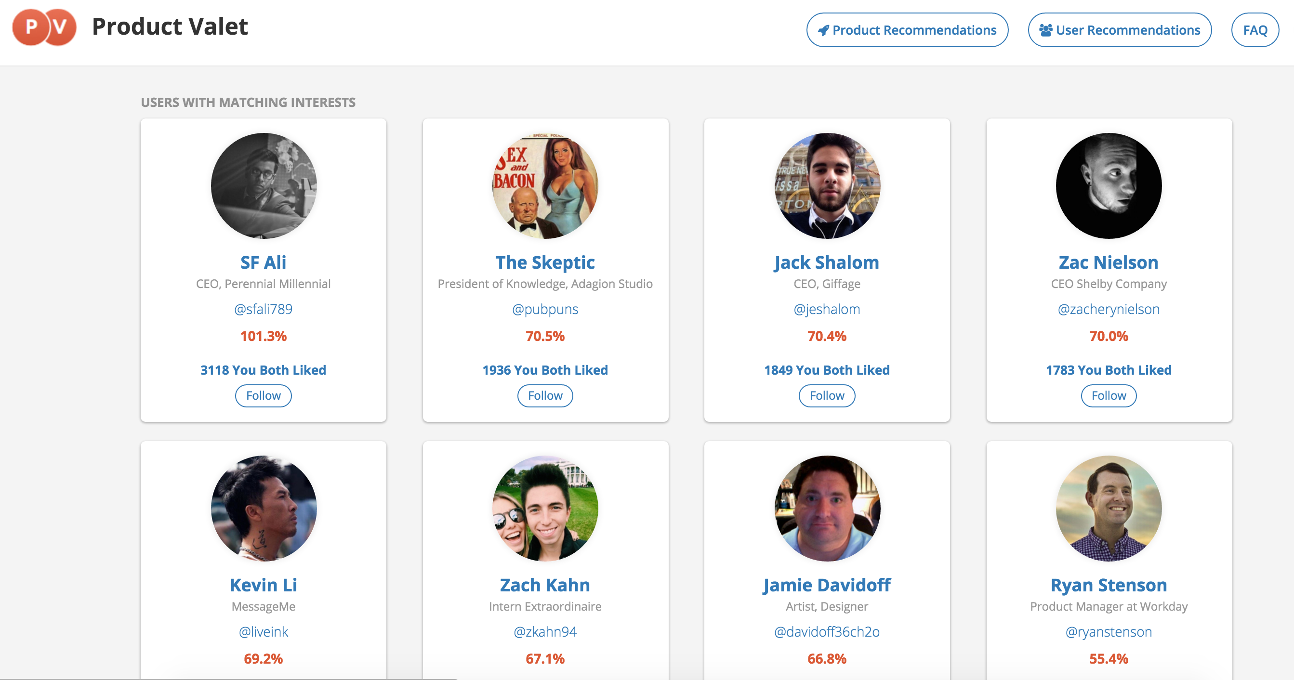The width and height of the screenshot is (1294, 680).
Task: Open the FAQ page
Action: [x=1254, y=30]
